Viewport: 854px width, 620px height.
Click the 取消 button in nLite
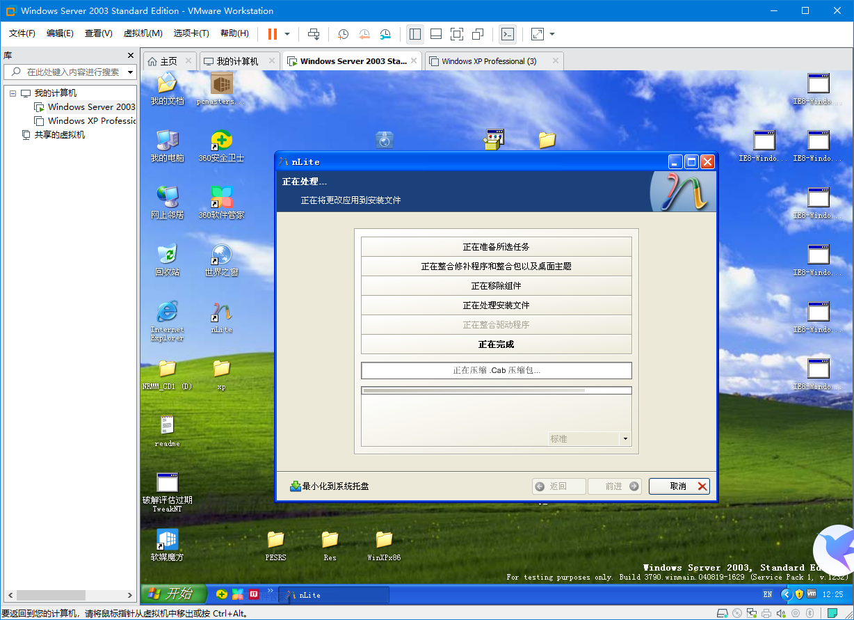coord(679,486)
